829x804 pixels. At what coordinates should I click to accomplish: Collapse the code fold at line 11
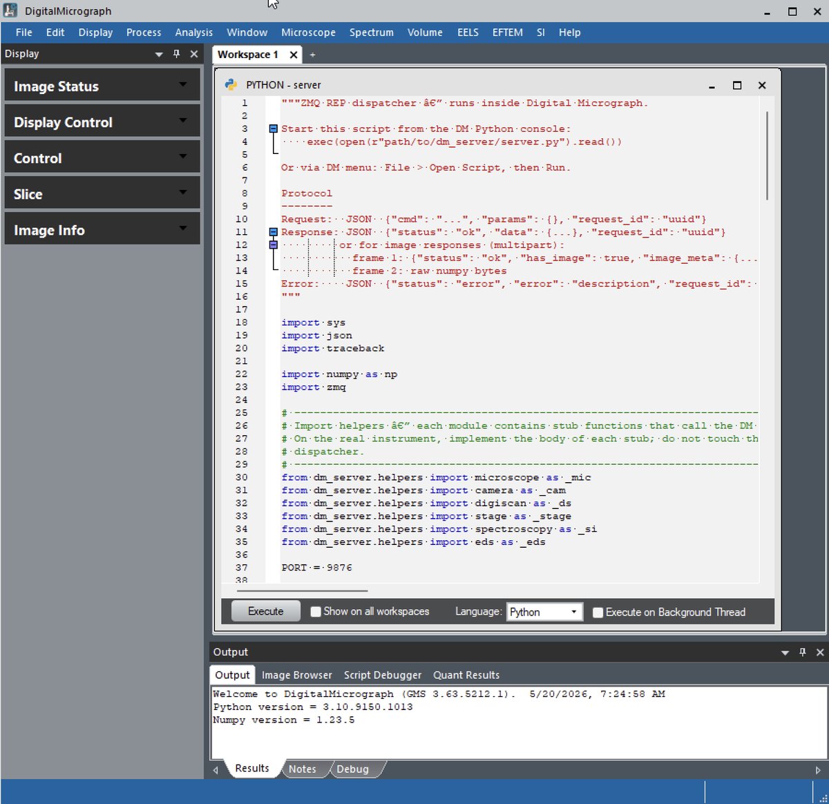pos(274,232)
